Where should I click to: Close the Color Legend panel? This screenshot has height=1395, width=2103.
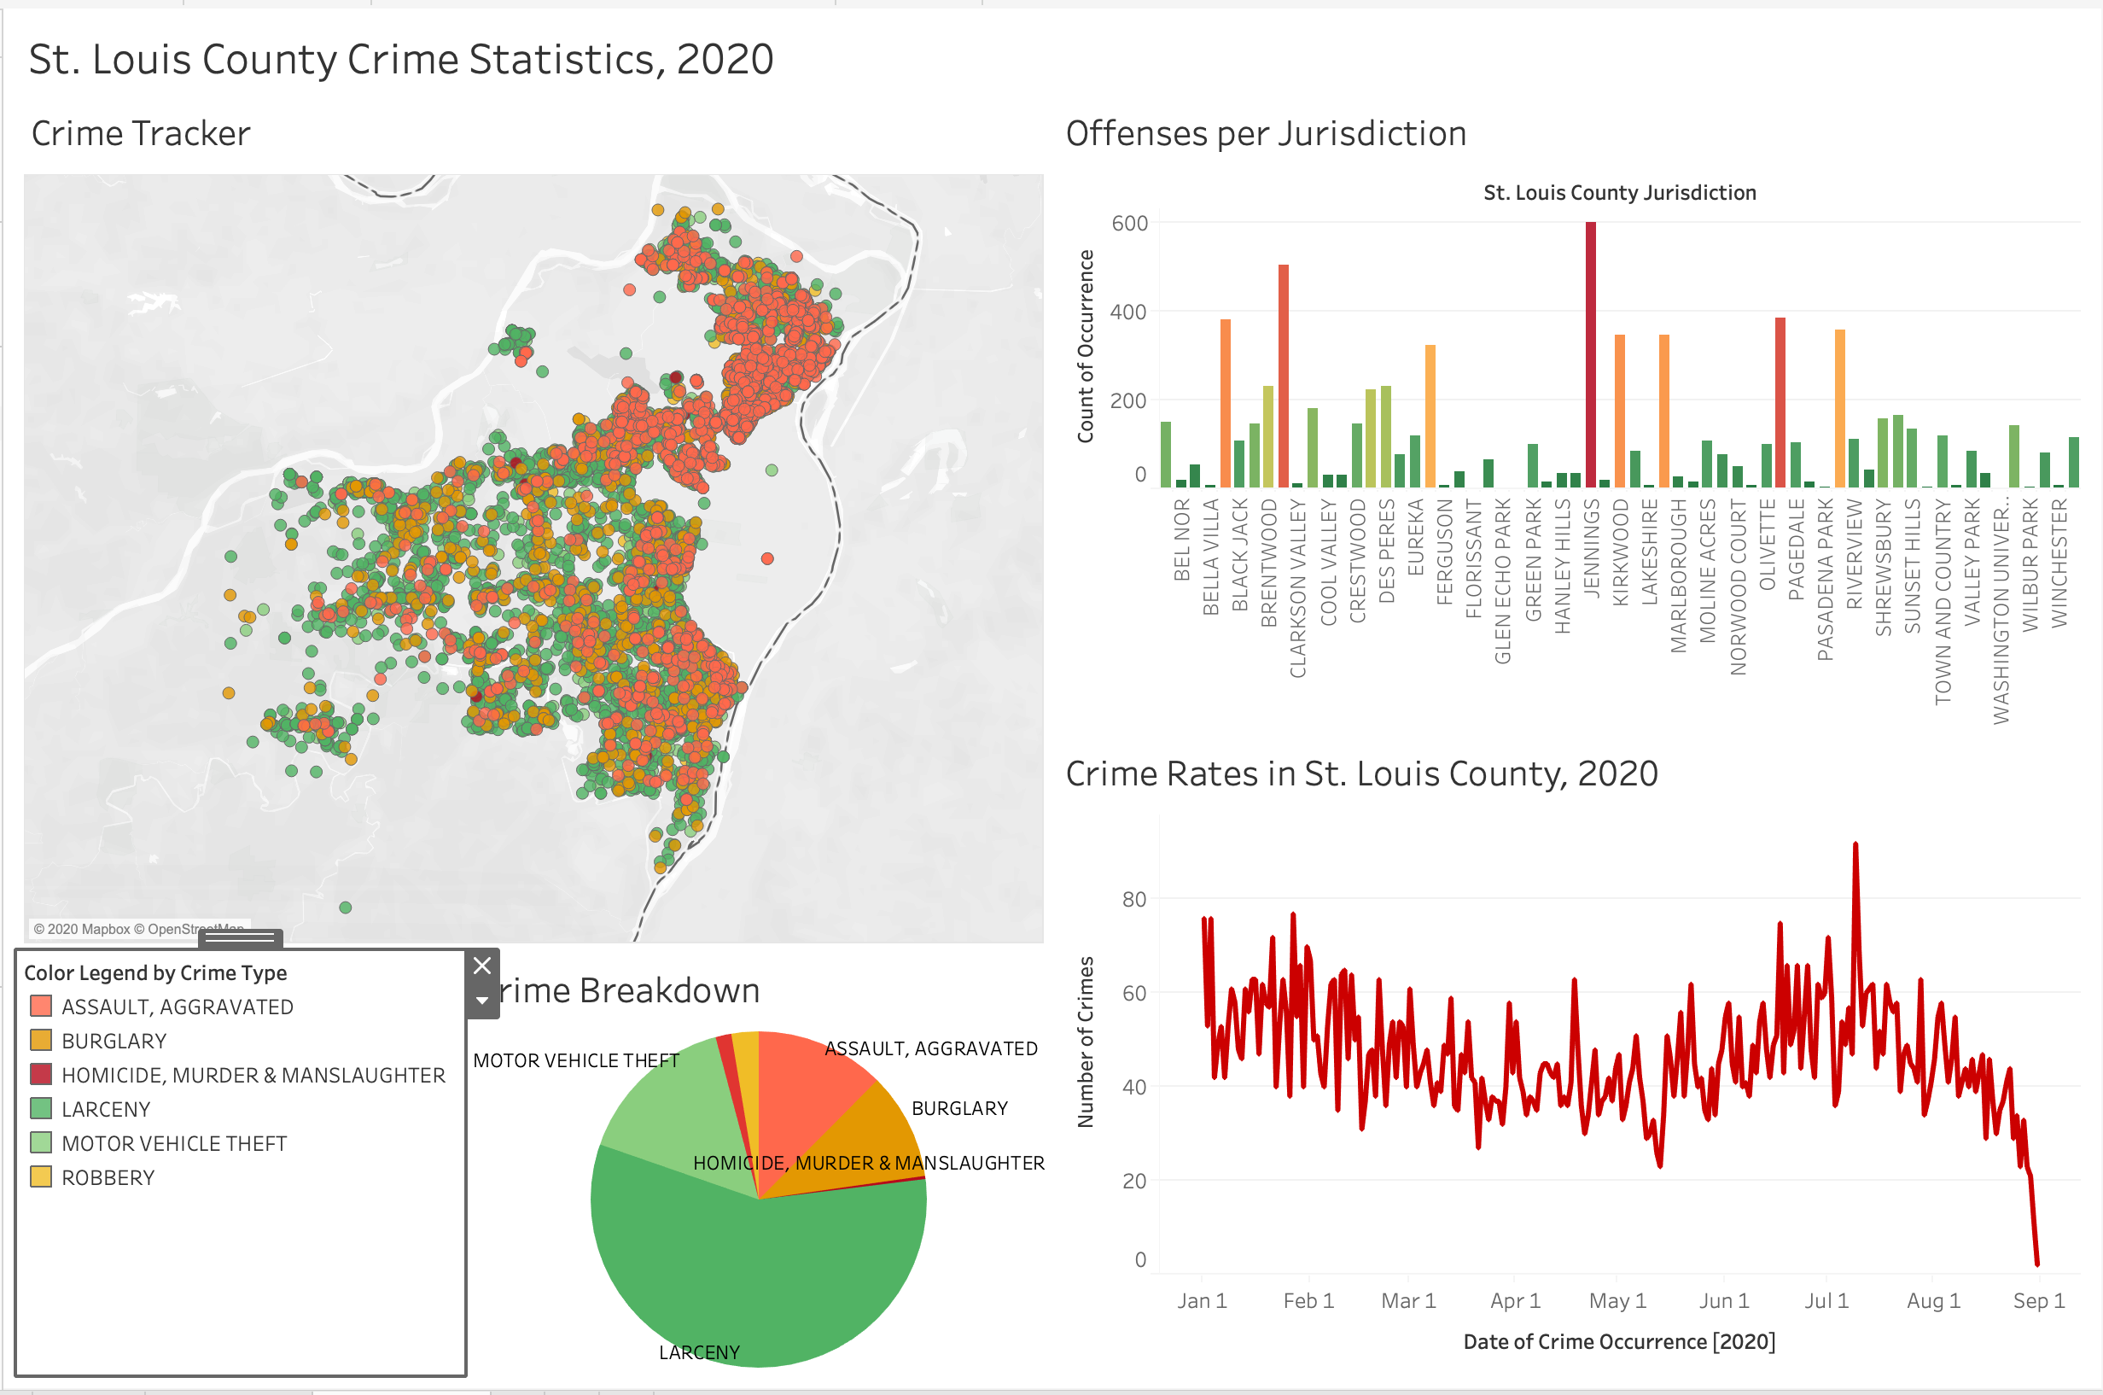coord(483,966)
